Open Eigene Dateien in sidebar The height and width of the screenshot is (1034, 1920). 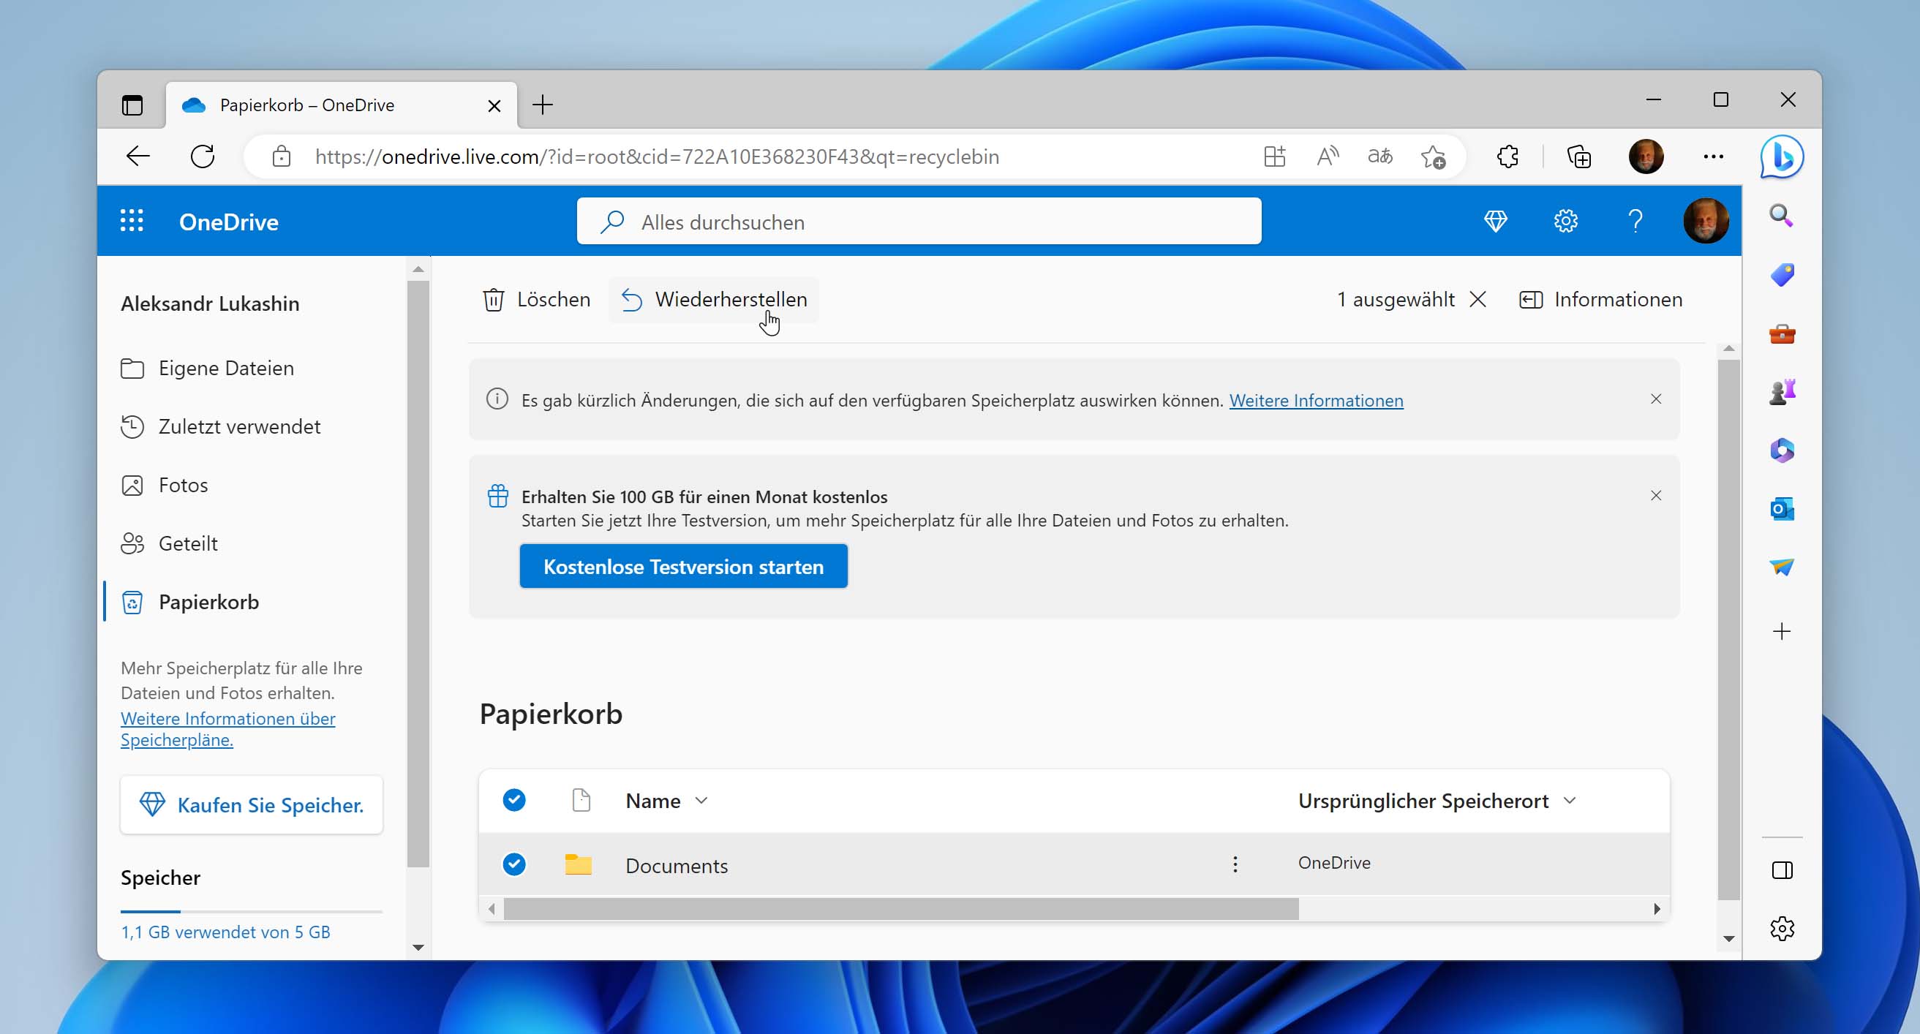pyautogui.click(x=207, y=368)
